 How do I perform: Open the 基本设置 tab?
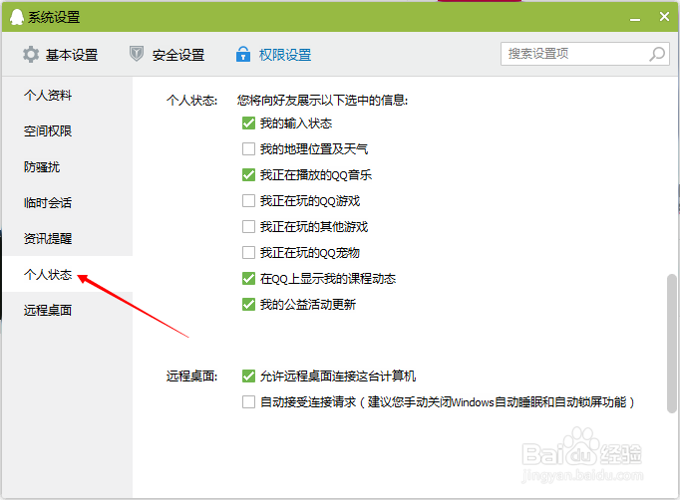60,55
